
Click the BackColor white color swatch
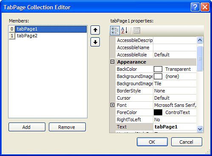tap(158, 69)
